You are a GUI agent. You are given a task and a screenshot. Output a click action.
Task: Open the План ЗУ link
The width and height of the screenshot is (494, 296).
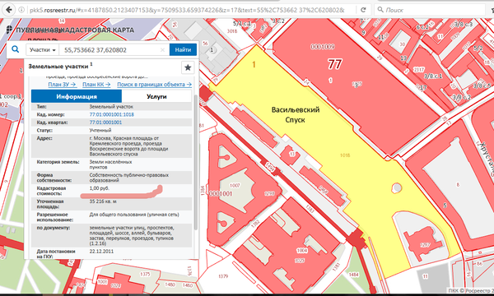click(62, 85)
